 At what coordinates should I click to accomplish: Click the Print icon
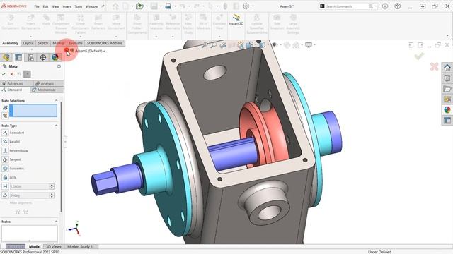click(168, 6)
